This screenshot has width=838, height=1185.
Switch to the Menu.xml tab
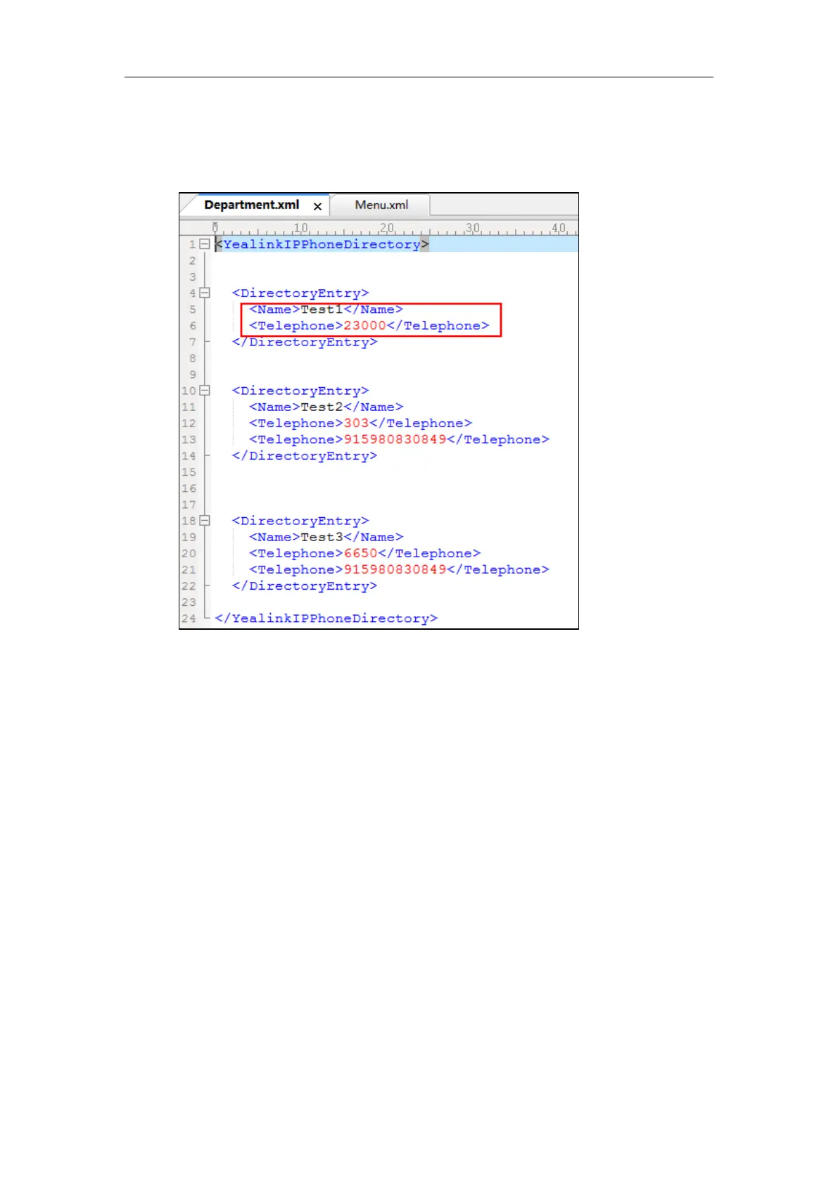tap(381, 205)
